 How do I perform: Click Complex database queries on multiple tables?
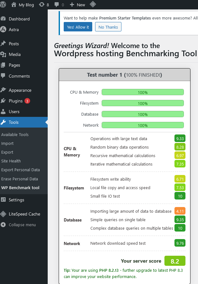132,228
